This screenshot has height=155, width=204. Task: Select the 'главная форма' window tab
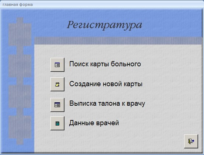pos(18,4)
